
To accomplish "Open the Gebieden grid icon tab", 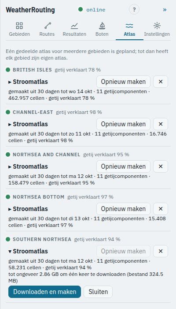I will [19, 30].
